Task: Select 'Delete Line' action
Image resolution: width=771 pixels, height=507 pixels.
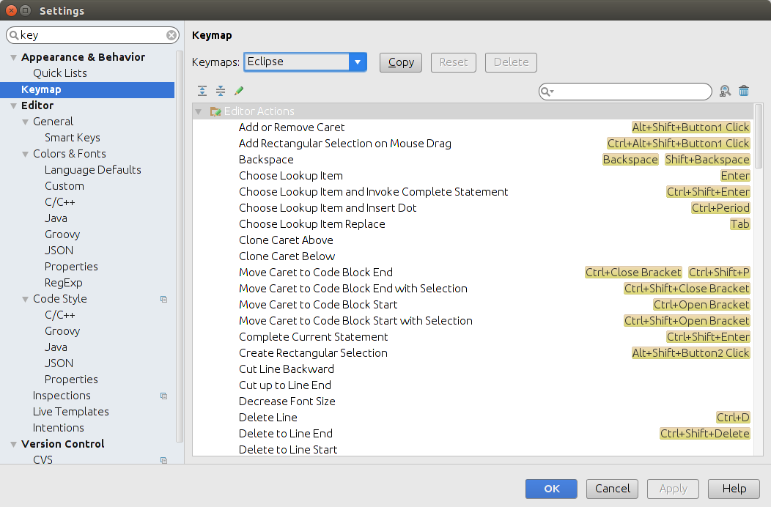Action: (x=268, y=418)
